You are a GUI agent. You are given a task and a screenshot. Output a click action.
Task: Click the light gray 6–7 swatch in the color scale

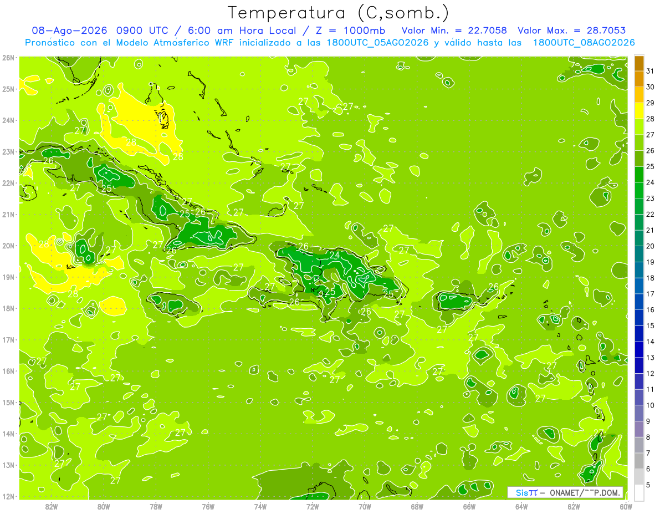[x=639, y=461]
